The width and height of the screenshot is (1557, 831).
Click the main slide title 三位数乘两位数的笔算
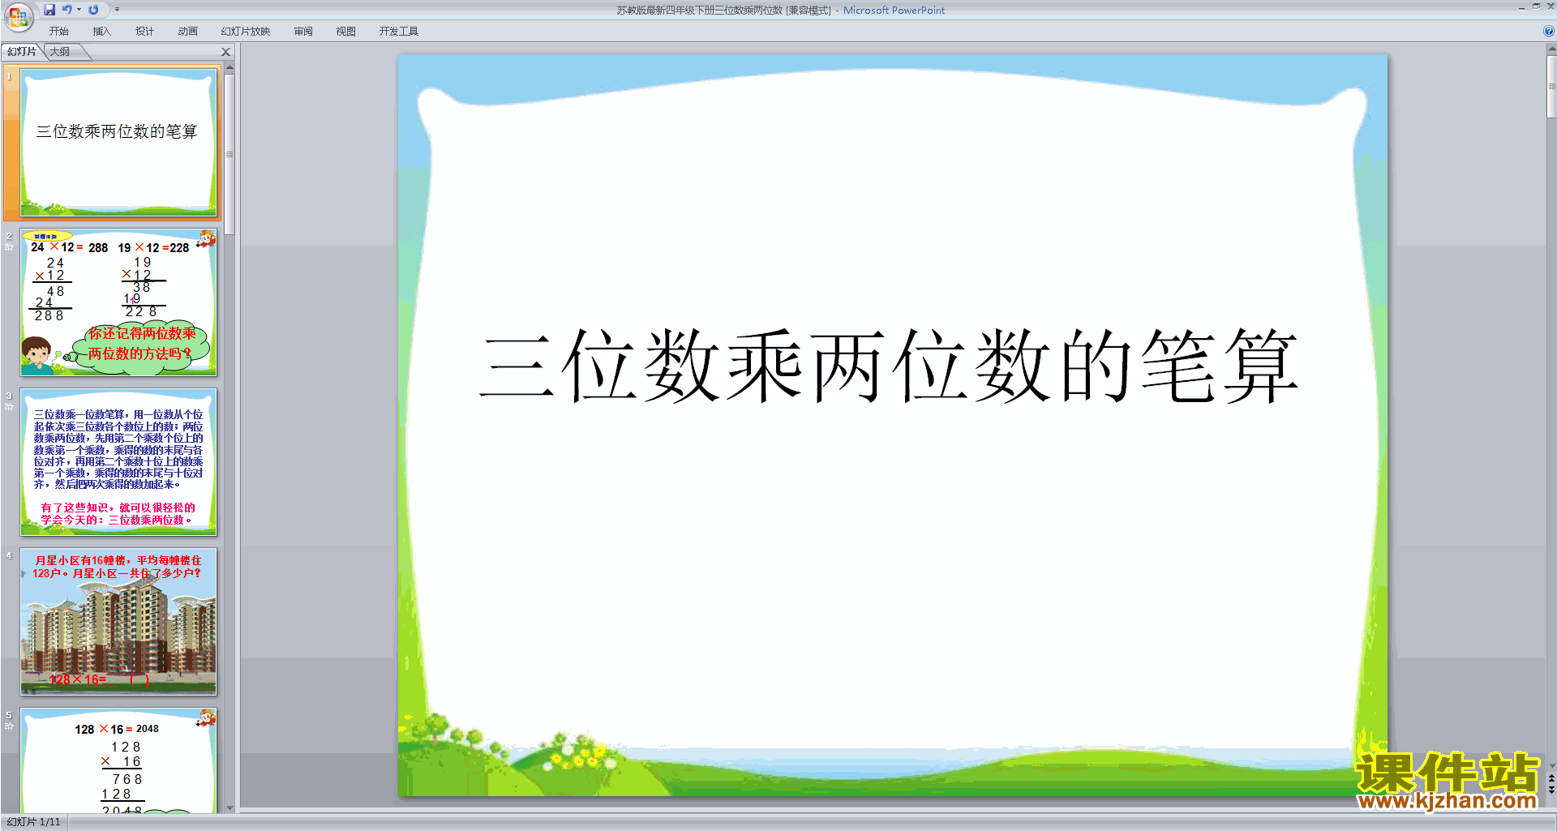[890, 366]
